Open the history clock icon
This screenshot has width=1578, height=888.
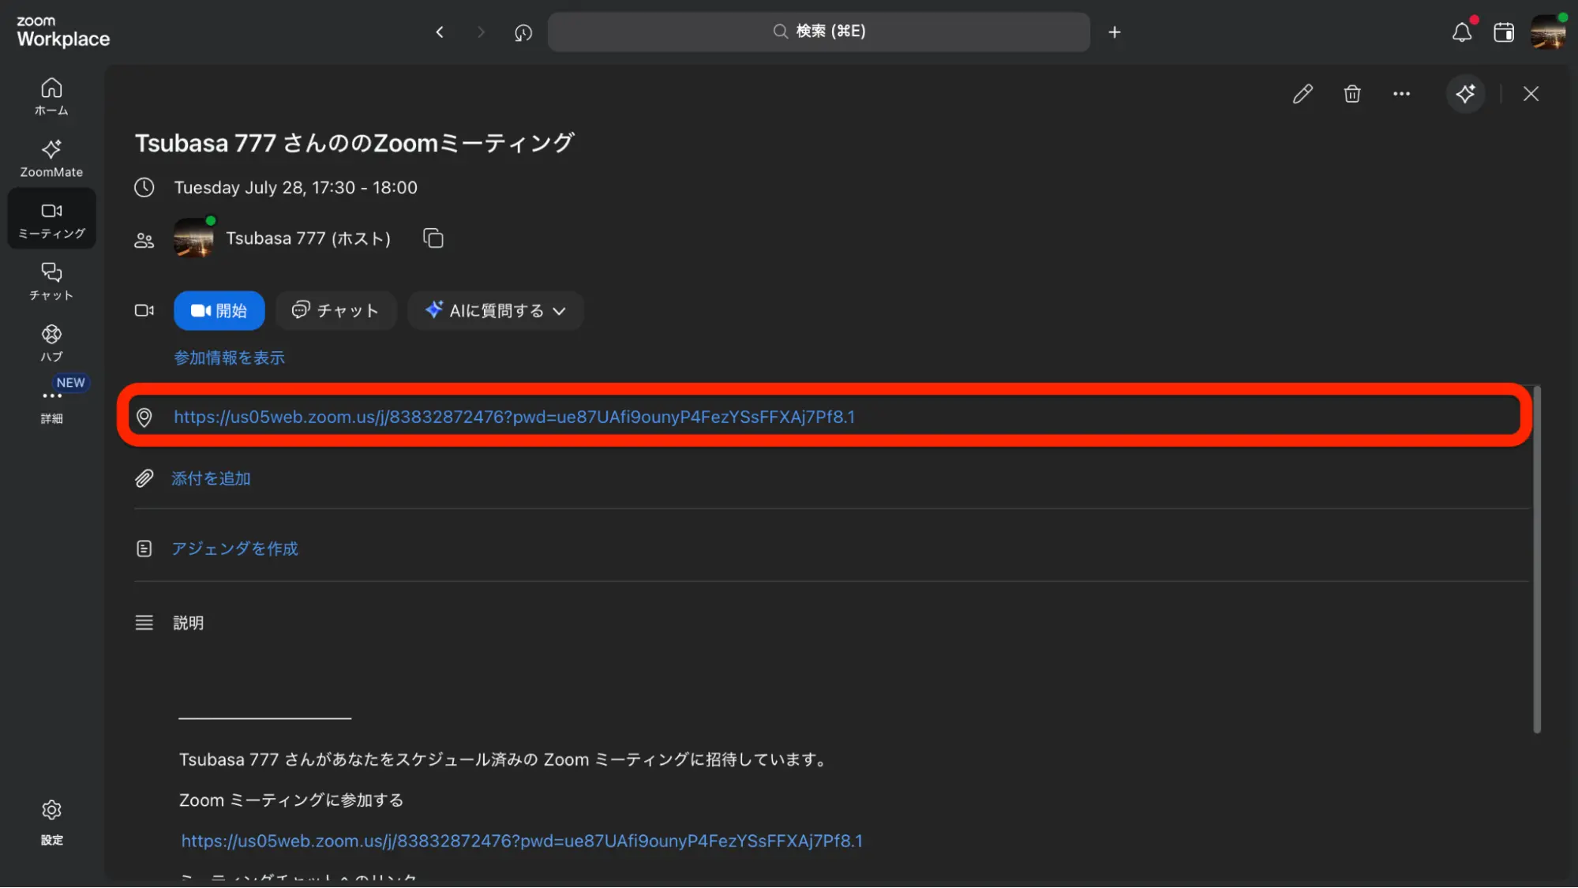point(523,32)
